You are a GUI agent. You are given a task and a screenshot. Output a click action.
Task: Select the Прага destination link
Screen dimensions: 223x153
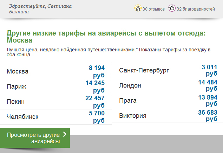pyautogui.click(x=128, y=101)
